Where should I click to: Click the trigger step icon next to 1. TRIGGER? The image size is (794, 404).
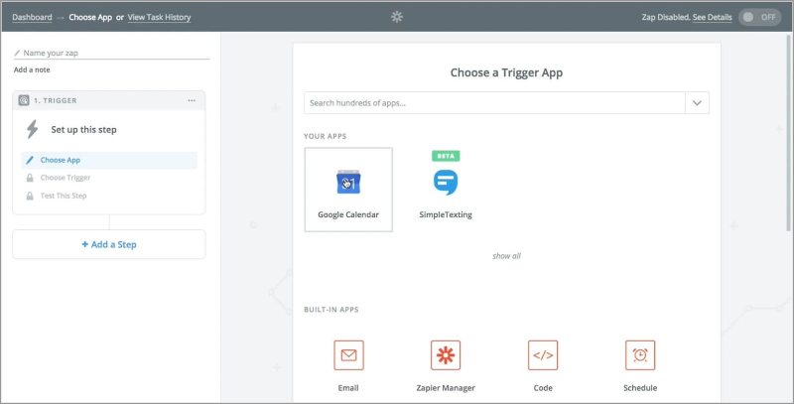point(24,100)
